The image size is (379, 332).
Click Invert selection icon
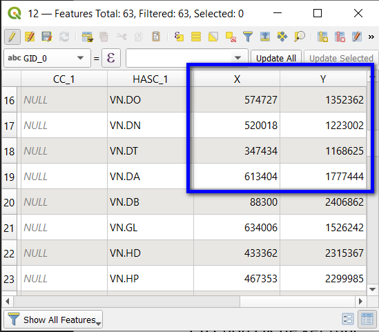[x=213, y=37]
